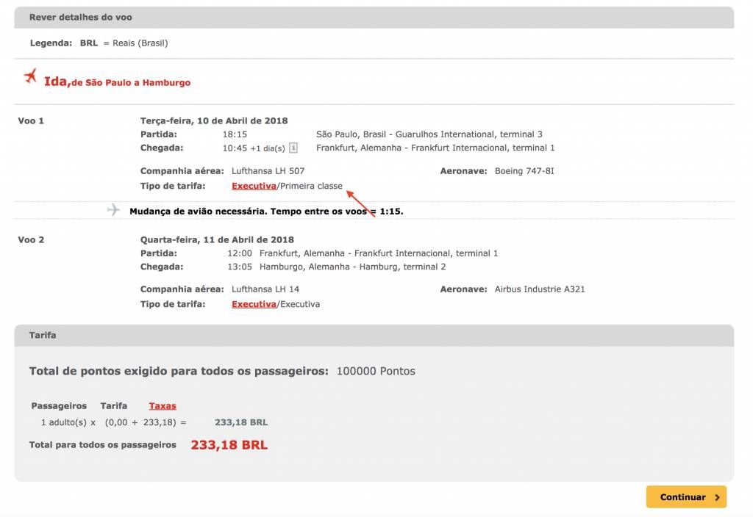Select Voo 1 label
The height and width of the screenshot is (517, 753).
point(31,121)
